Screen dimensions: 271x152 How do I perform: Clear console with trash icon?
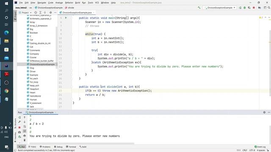pyautogui.click(x=25, y=140)
